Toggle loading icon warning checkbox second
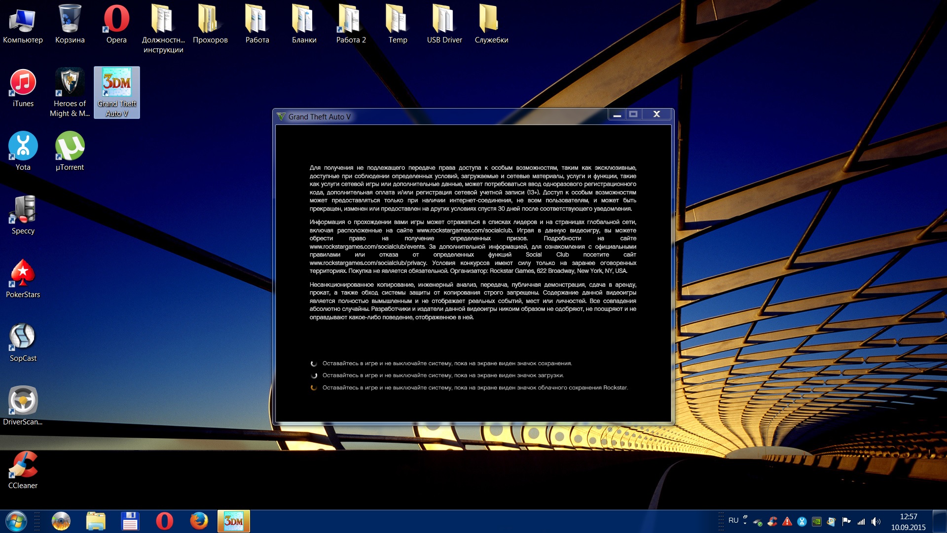Viewport: 947px width, 533px height. point(314,375)
